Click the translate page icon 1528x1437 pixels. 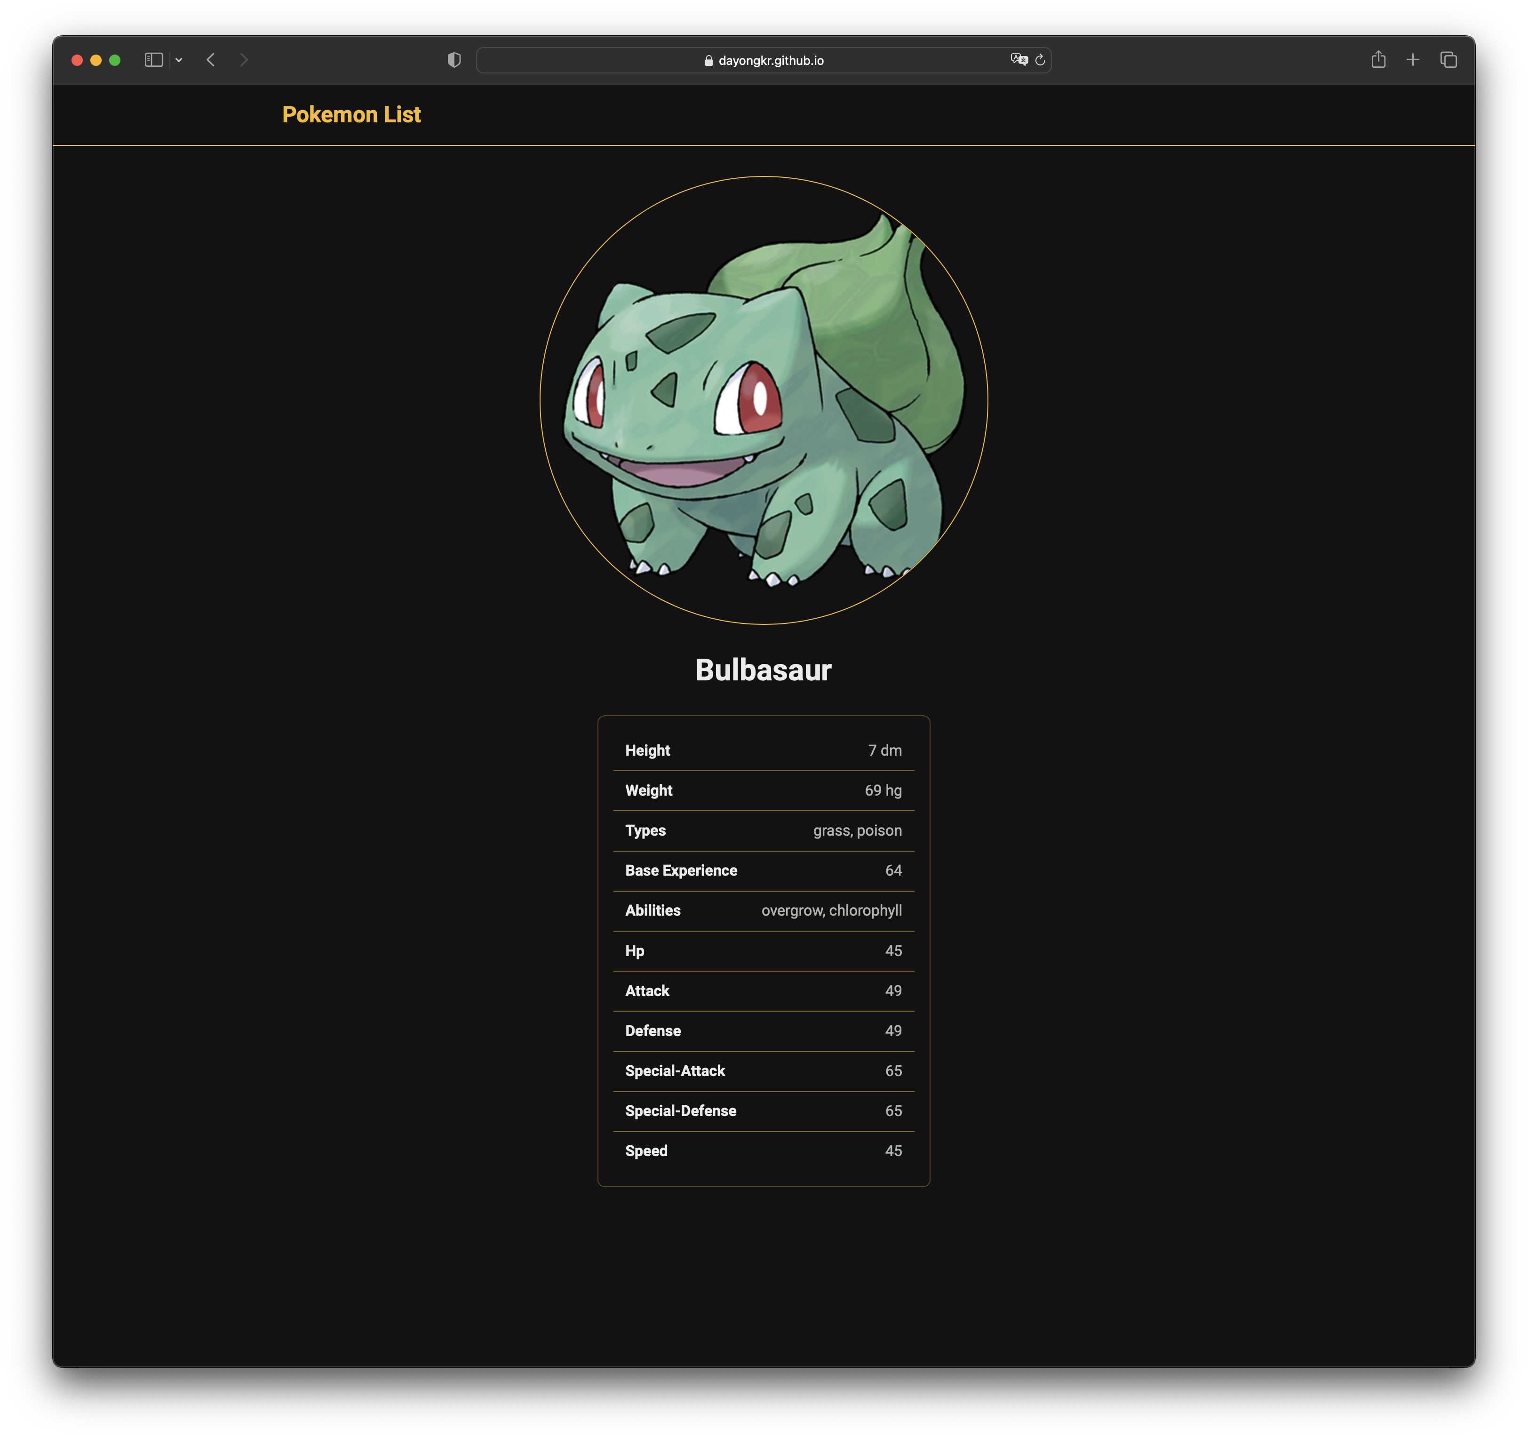[1019, 60]
